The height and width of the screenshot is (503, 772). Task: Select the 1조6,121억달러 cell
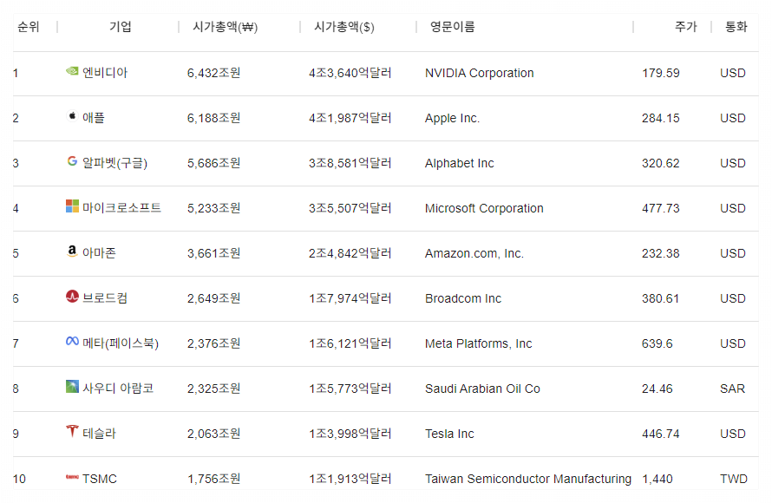tap(350, 343)
